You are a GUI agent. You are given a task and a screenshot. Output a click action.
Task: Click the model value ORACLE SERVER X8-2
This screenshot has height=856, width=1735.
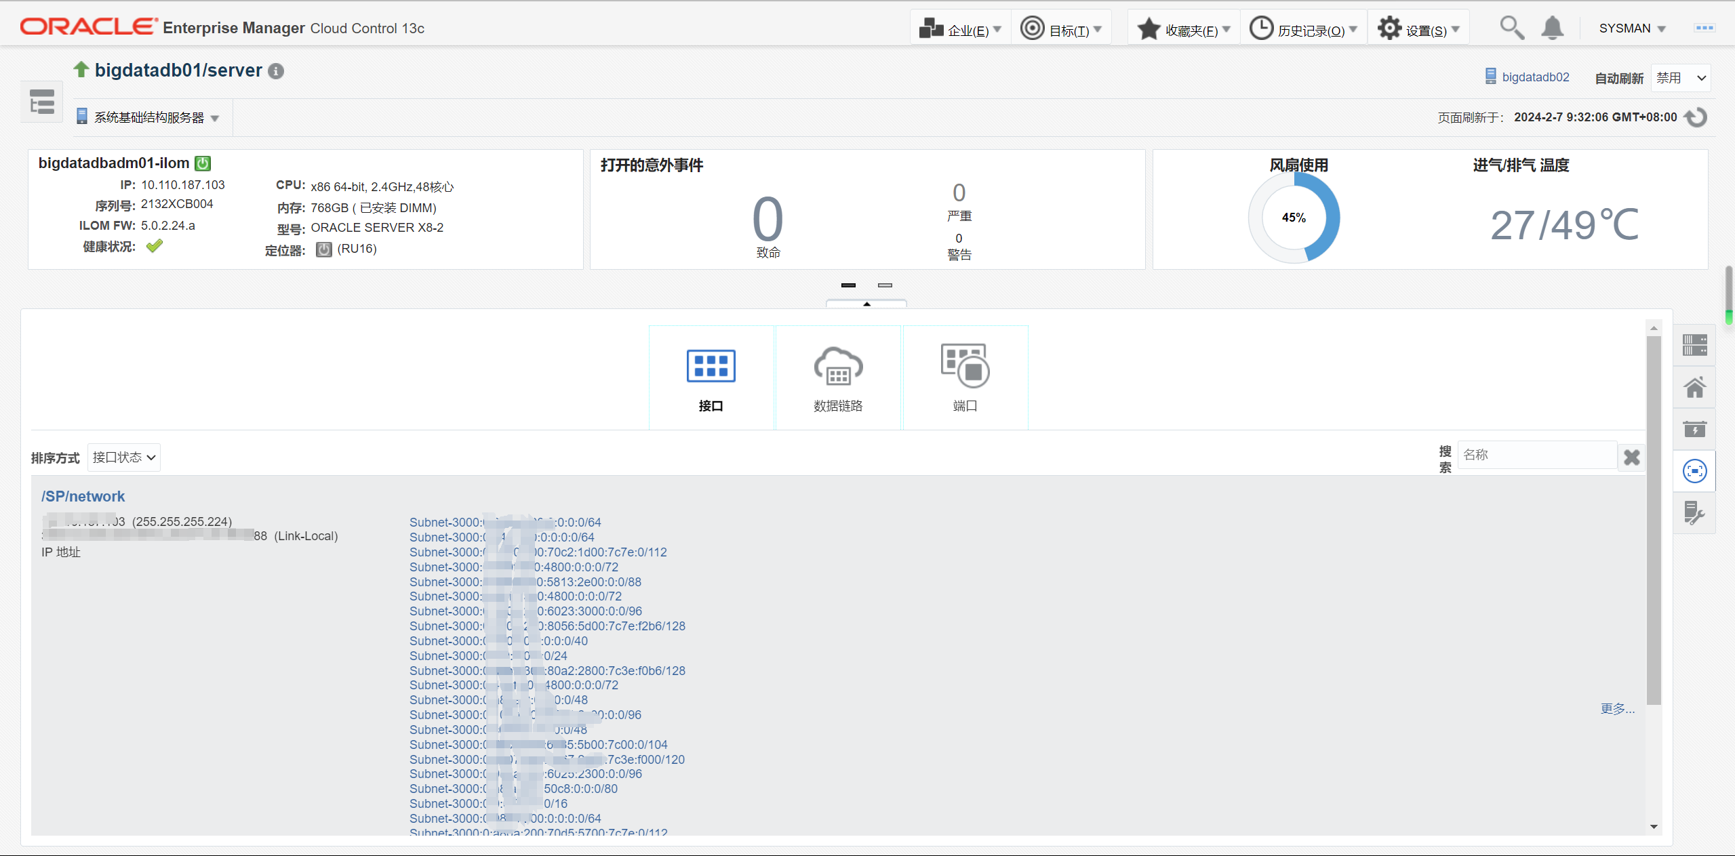[377, 228]
